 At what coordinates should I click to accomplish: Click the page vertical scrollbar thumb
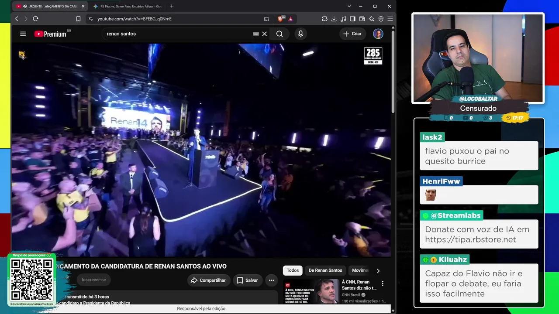393,72
